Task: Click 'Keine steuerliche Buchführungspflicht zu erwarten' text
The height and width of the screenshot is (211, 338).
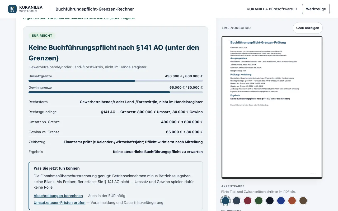Action: point(158,152)
